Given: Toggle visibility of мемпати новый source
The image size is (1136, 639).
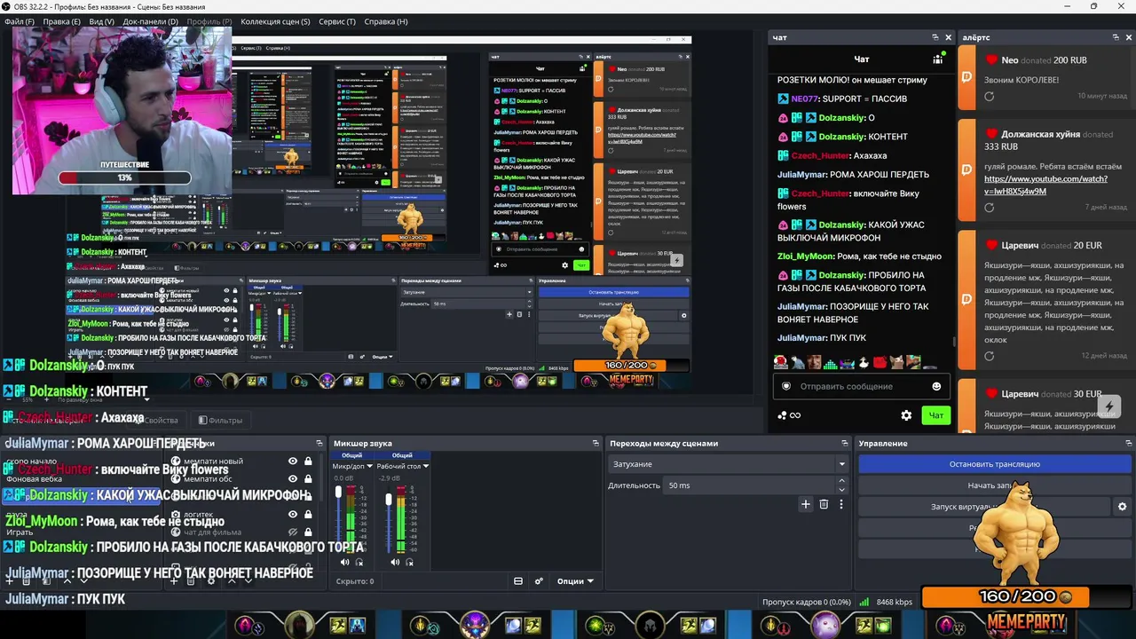Looking at the screenshot, I should tap(293, 461).
